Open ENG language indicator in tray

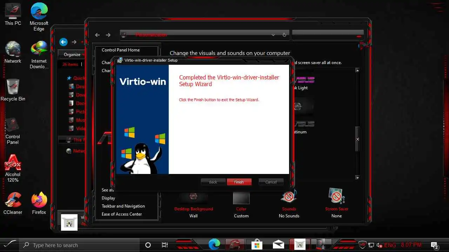click(390, 245)
